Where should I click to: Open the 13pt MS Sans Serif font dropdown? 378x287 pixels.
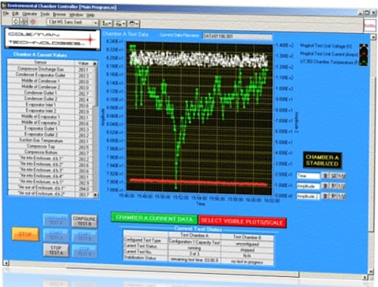(73, 22)
